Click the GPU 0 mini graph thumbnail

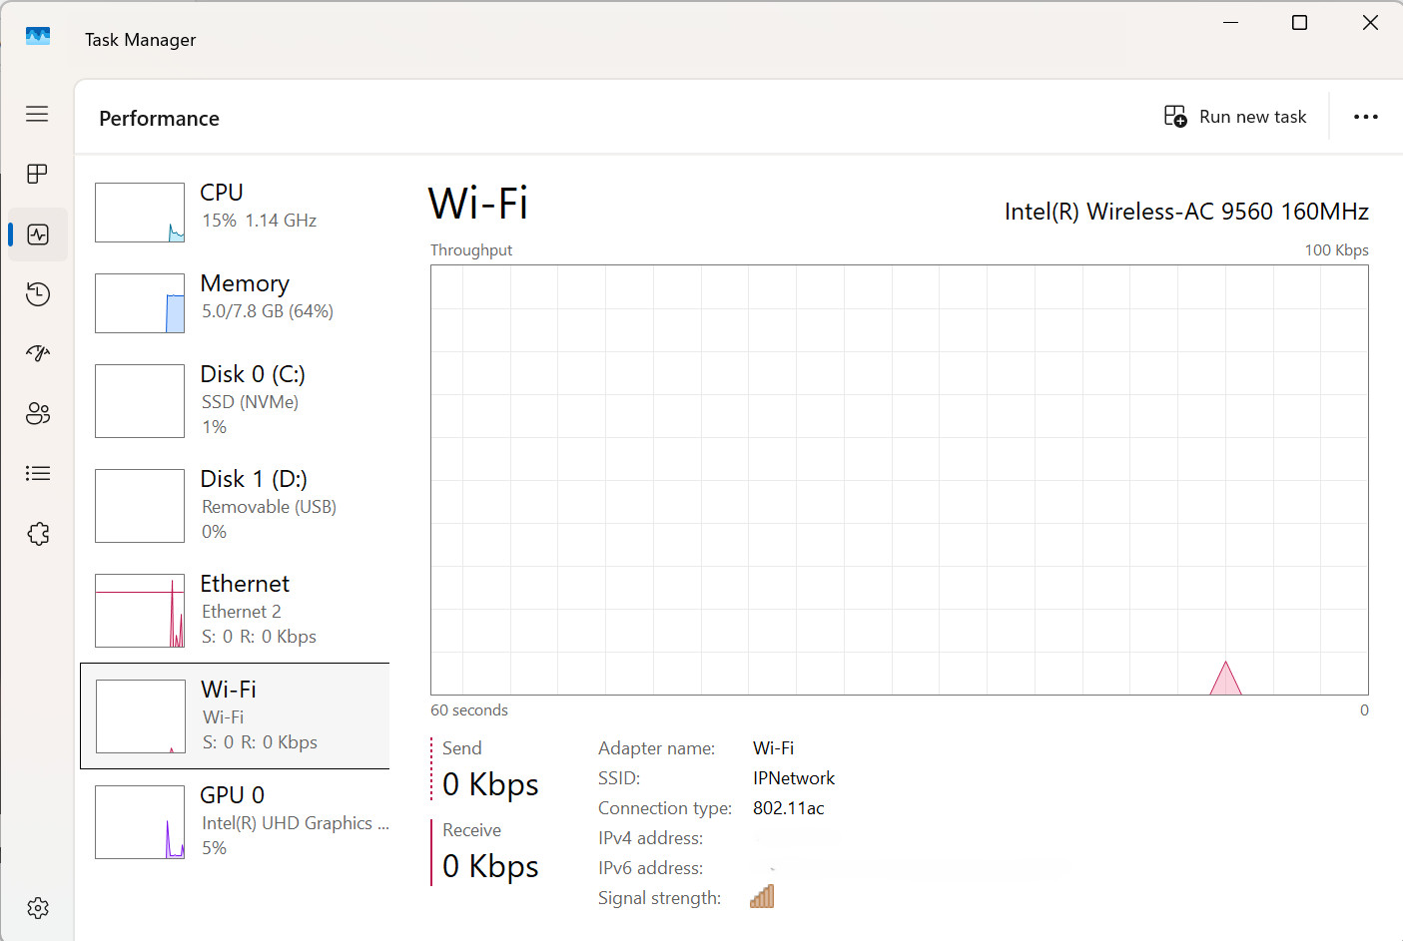[140, 822]
